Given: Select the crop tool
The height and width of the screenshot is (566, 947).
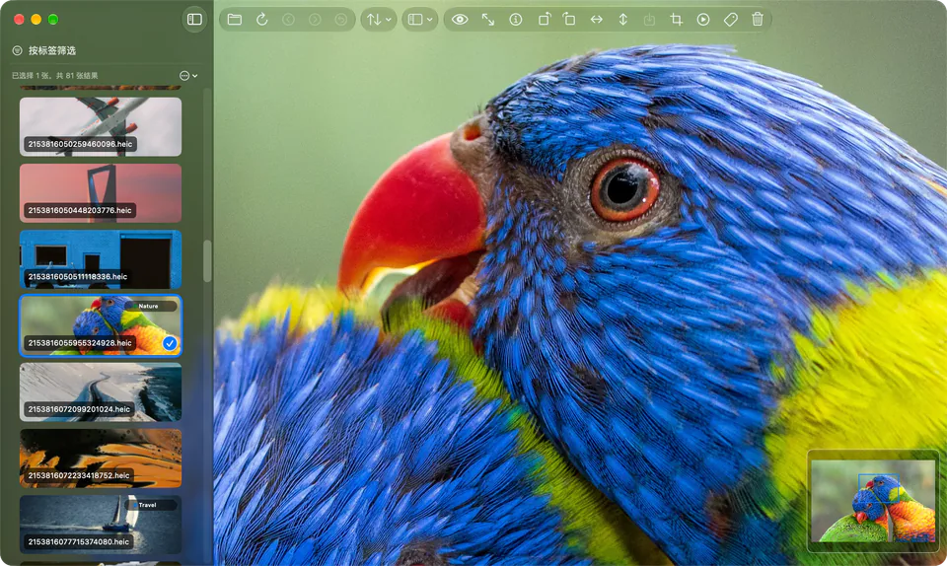Looking at the screenshot, I should click(x=677, y=20).
